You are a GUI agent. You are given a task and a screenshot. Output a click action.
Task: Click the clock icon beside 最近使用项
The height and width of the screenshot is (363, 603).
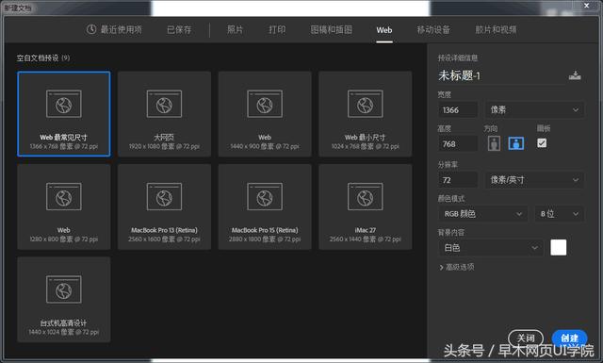coord(91,29)
